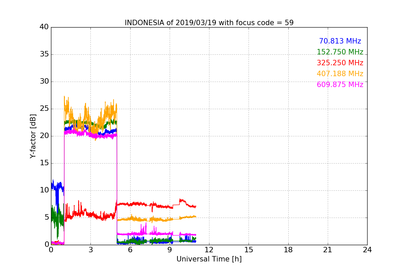Select the green 152.750 MHz legend label

(340, 52)
